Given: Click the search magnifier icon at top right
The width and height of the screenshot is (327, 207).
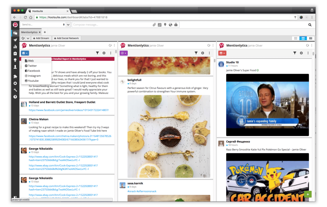Looking at the screenshot, I should 310,25.
